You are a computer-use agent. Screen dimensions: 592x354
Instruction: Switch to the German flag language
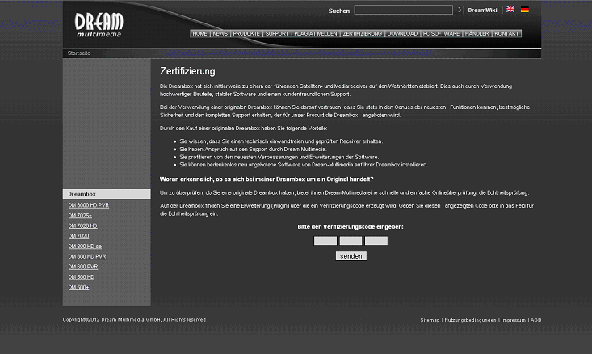coord(525,9)
